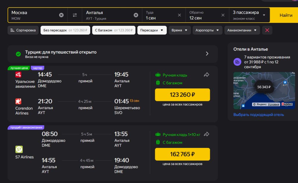Share the 162 765 ₽ flight offer
This screenshot has height=183, width=298.
tap(207, 134)
